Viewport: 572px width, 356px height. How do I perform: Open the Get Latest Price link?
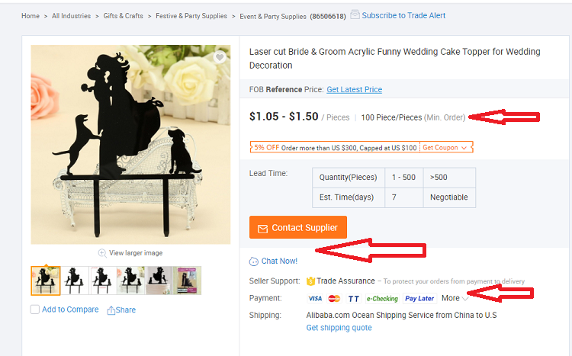coord(354,90)
